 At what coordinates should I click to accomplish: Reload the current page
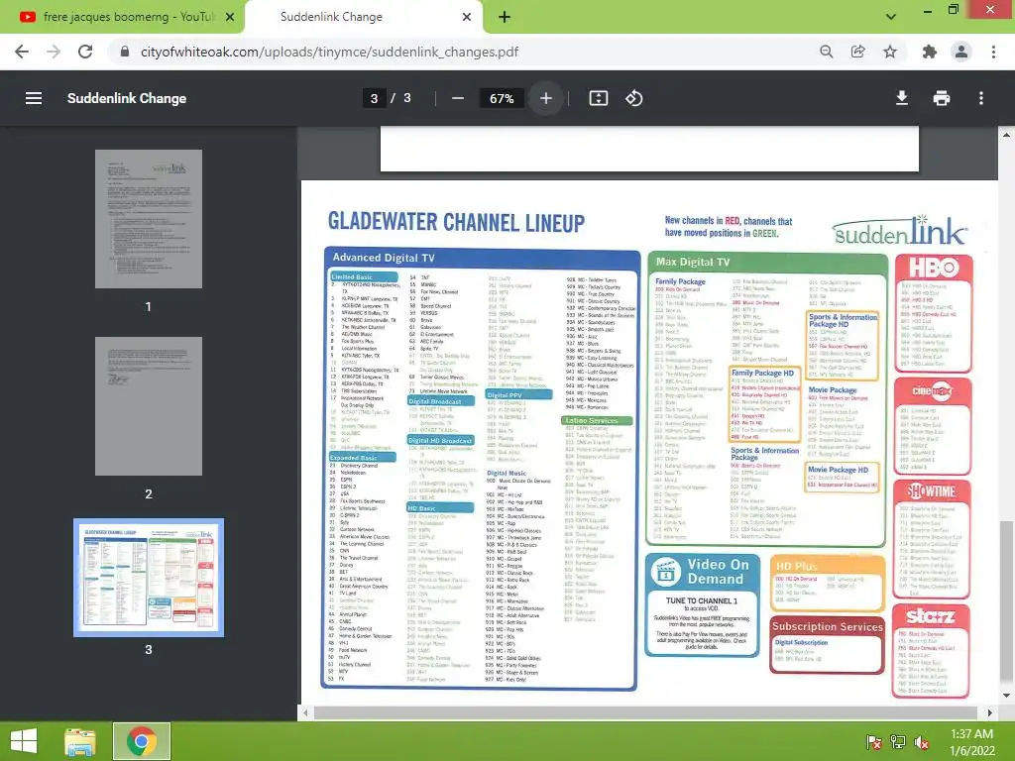(x=85, y=52)
